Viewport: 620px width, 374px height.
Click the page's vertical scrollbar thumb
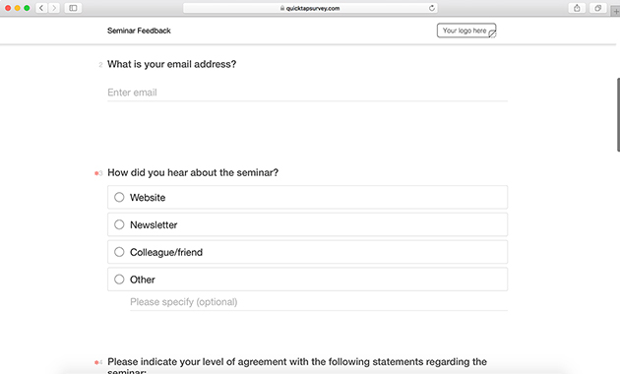[x=618, y=114]
